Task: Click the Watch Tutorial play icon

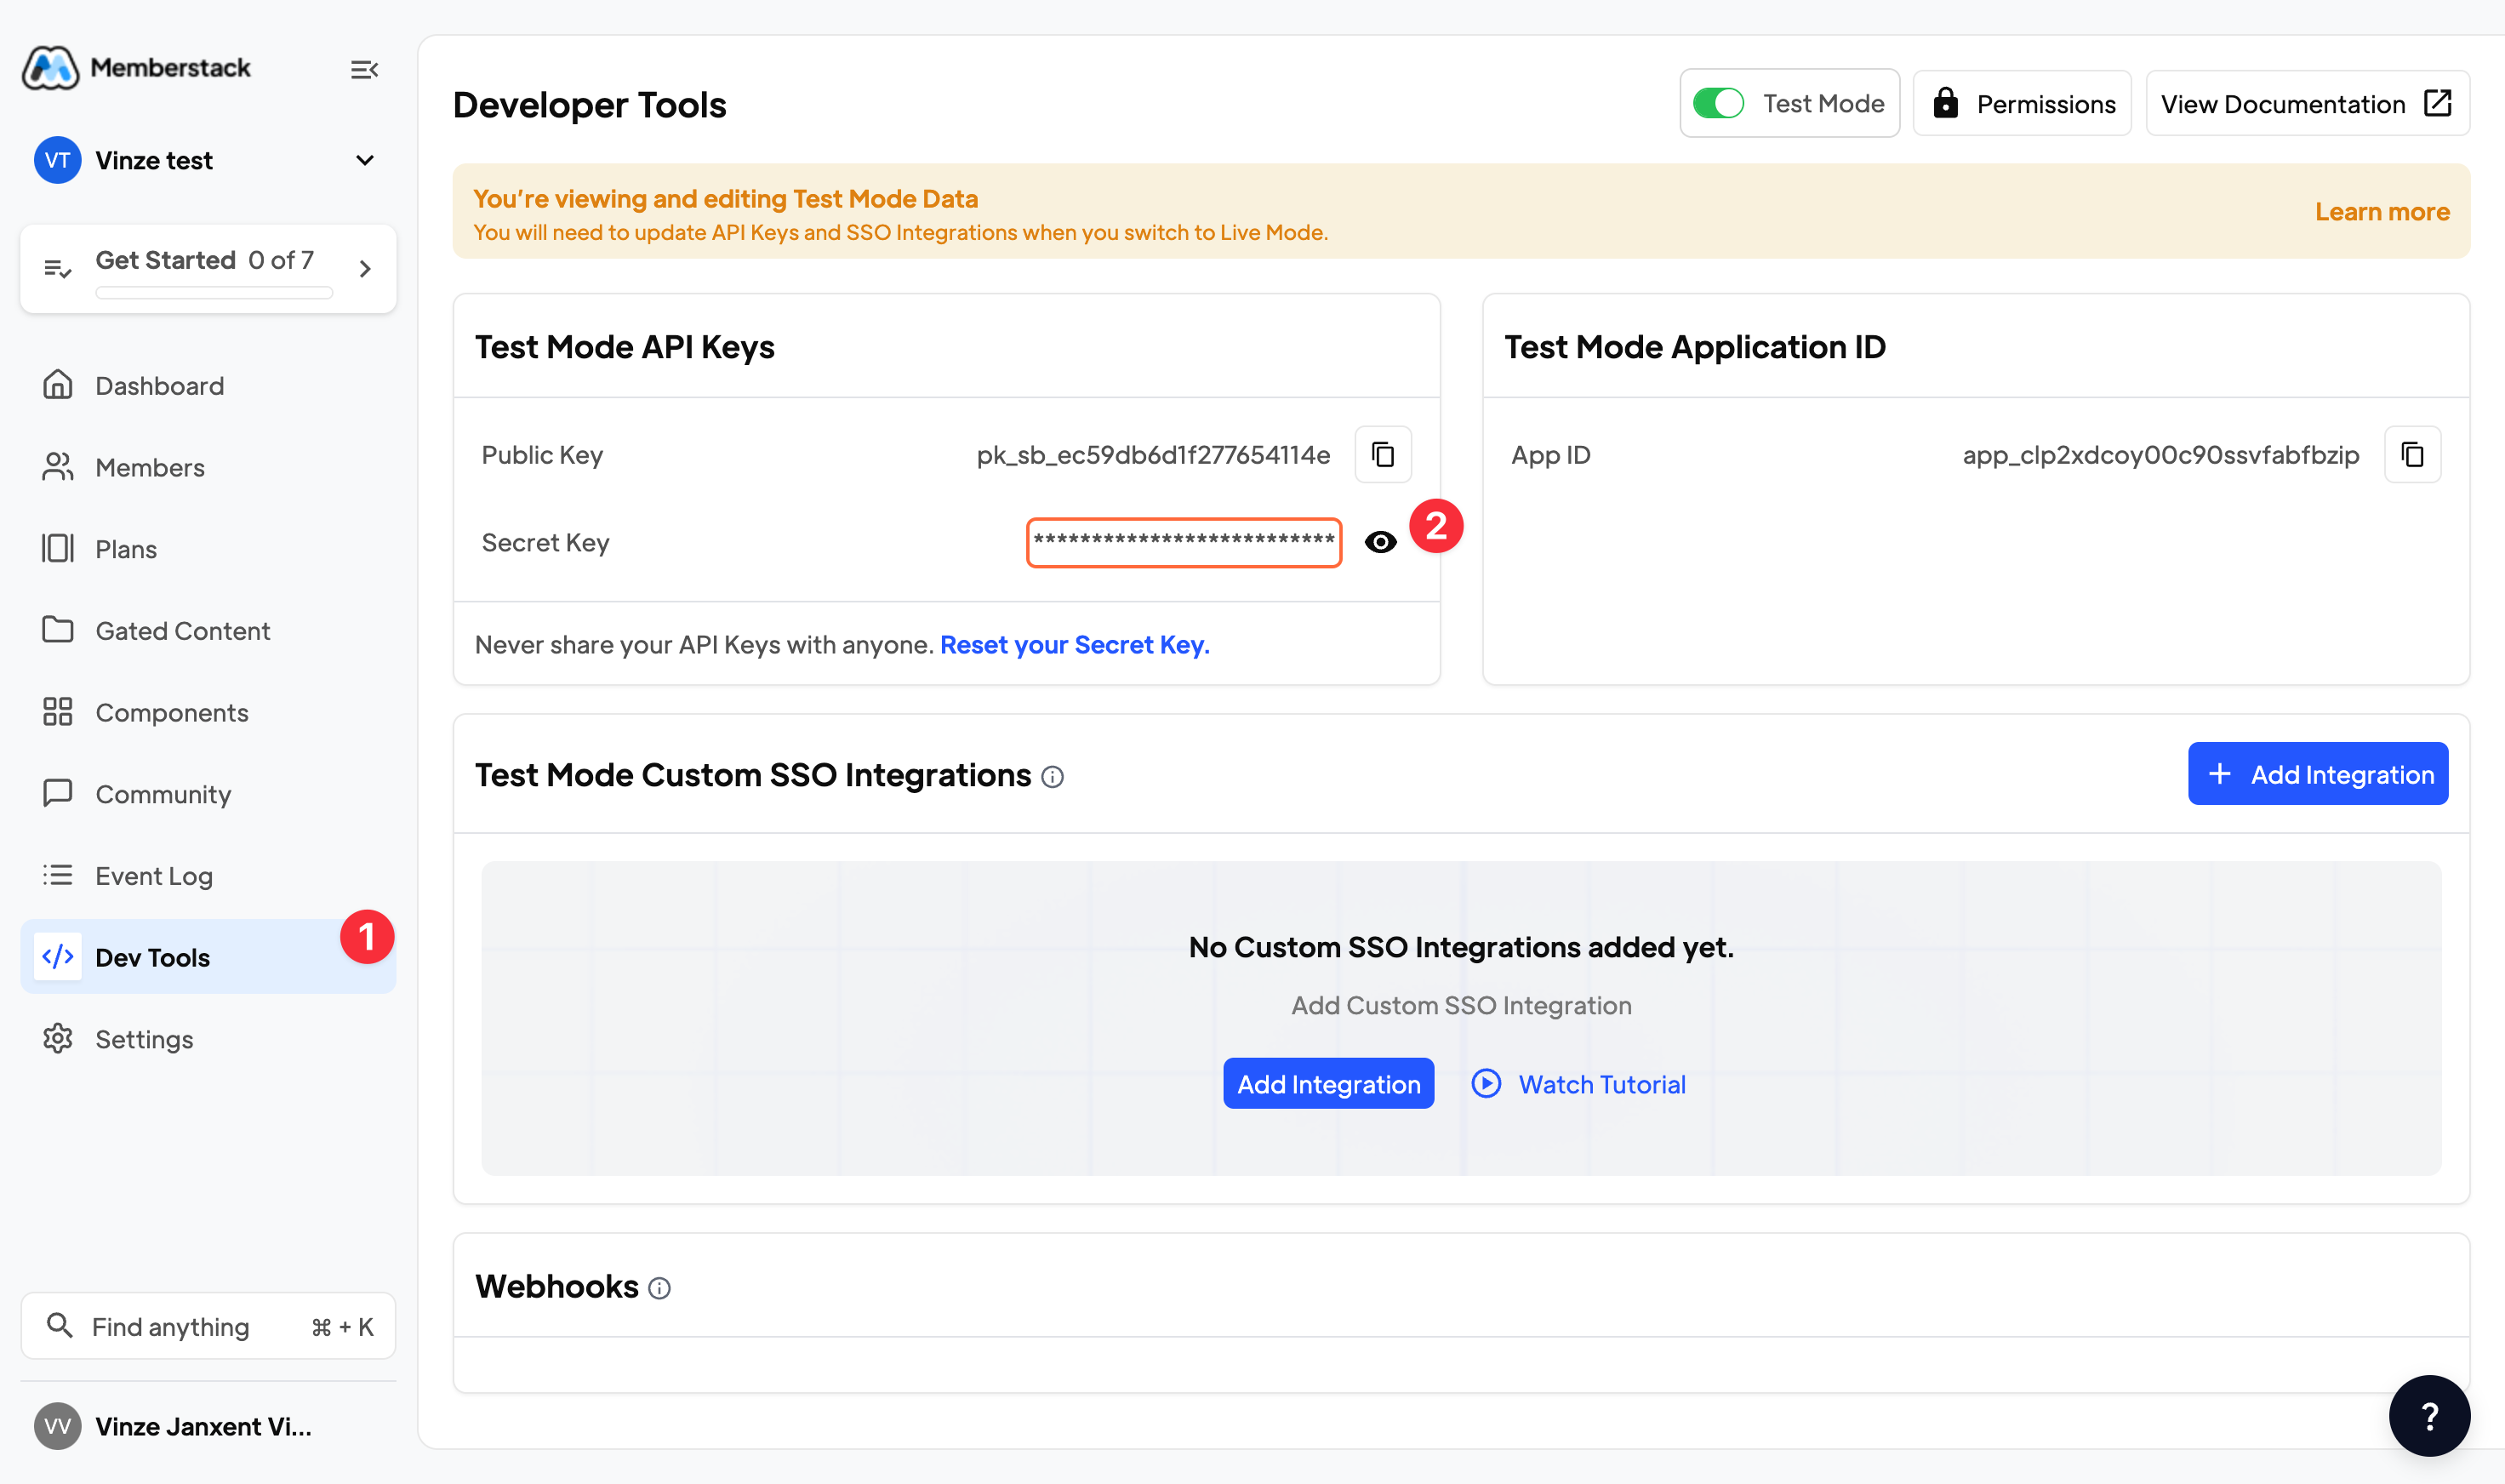Action: [1486, 1084]
